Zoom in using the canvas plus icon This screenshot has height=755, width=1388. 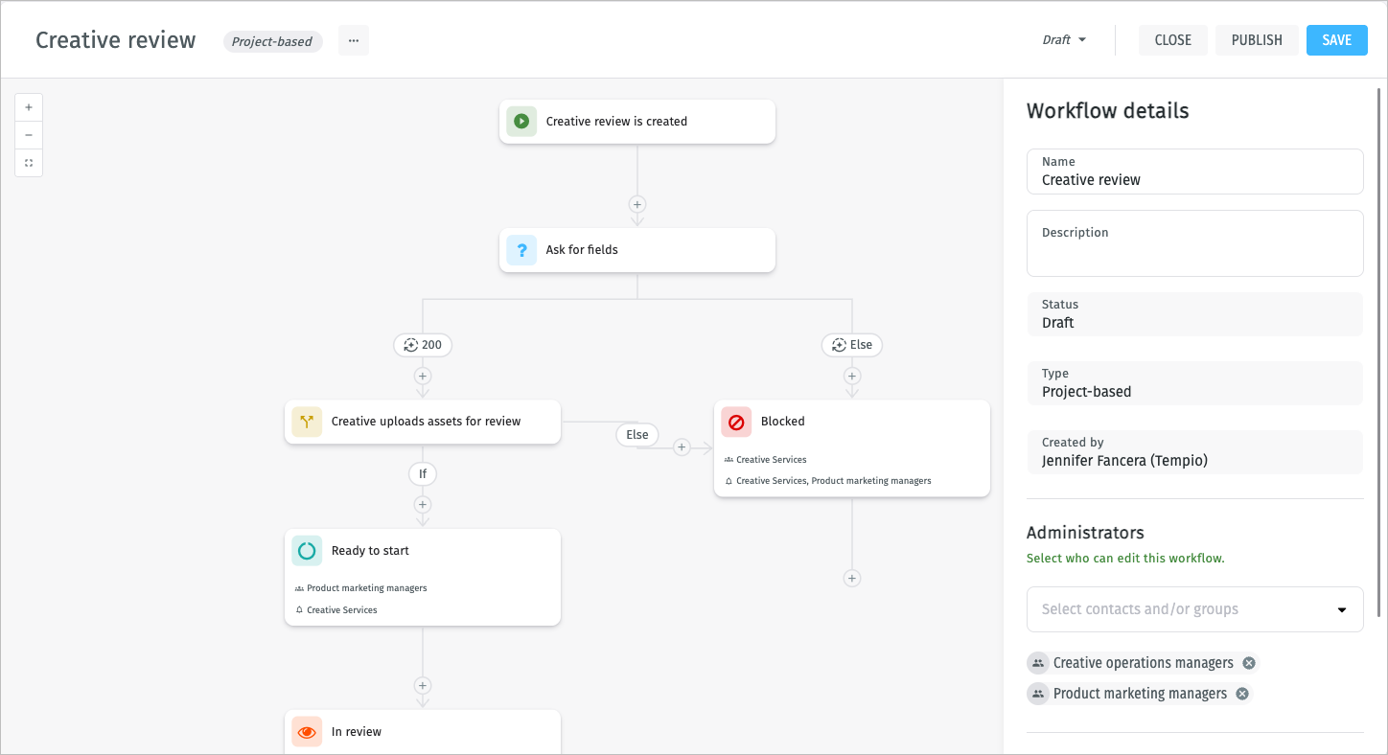(x=29, y=106)
